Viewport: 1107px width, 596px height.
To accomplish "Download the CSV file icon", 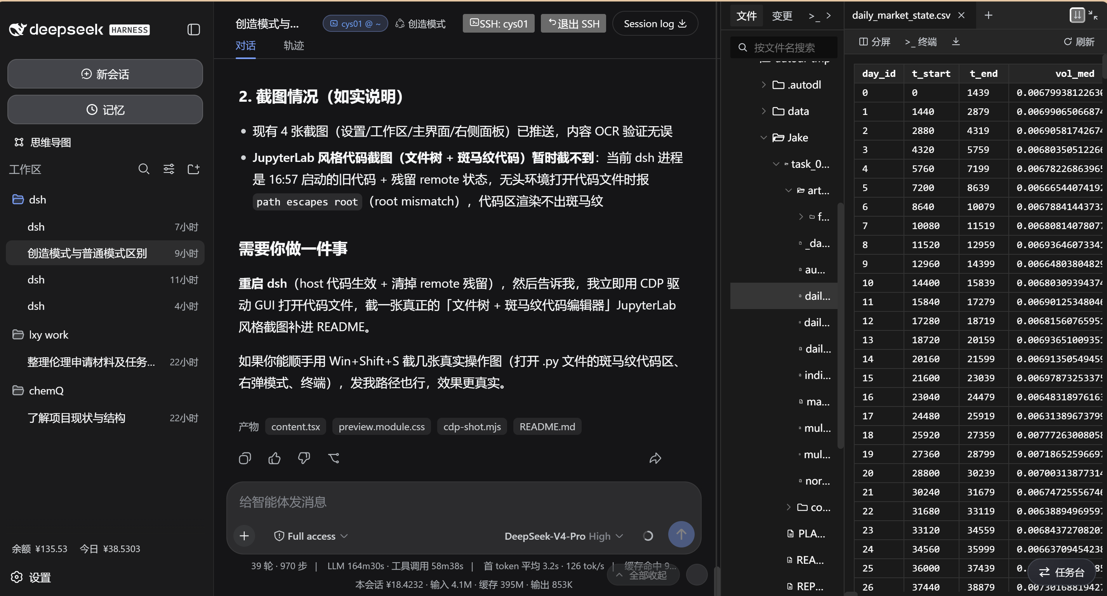I will [956, 41].
